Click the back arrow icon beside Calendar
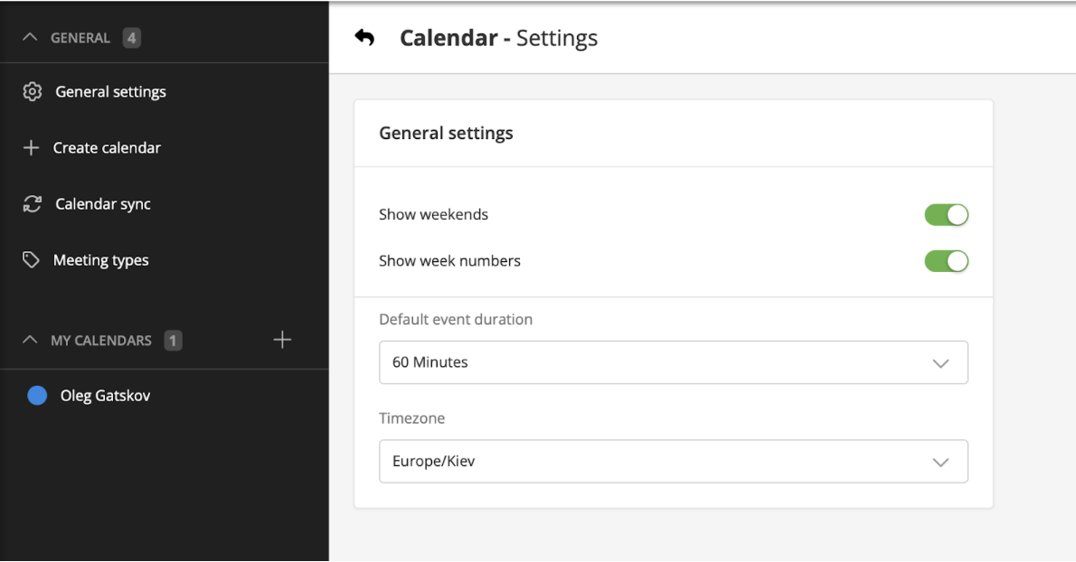This screenshot has width=1076, height=562. tap(364, 38)
